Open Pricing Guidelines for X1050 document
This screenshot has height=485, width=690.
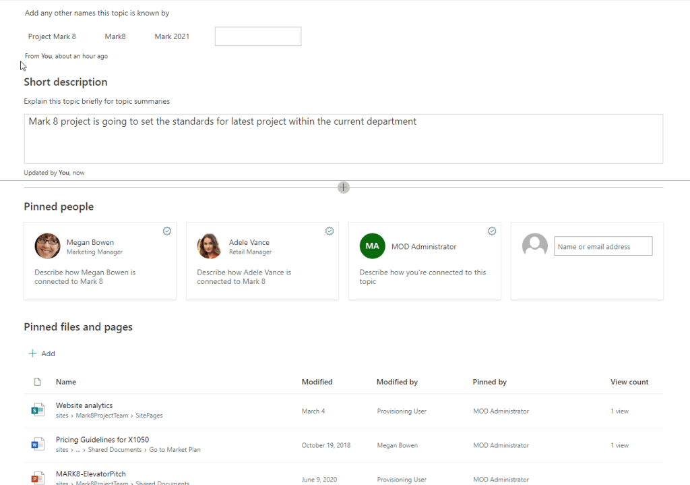(102, 440)
